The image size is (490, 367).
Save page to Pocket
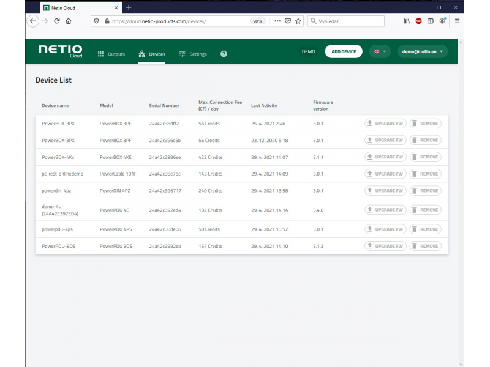click(288, 21)
